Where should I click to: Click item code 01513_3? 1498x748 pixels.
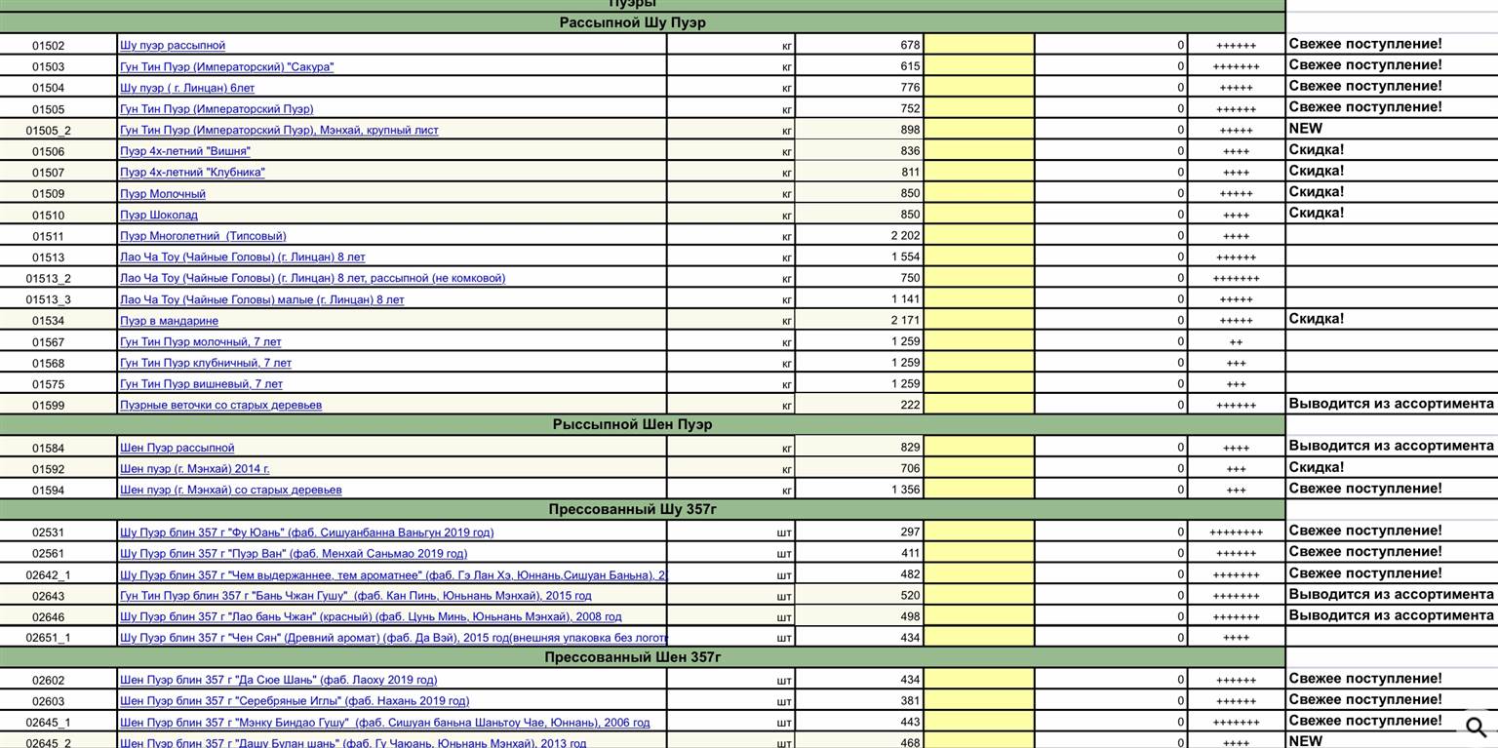(49, 300)
